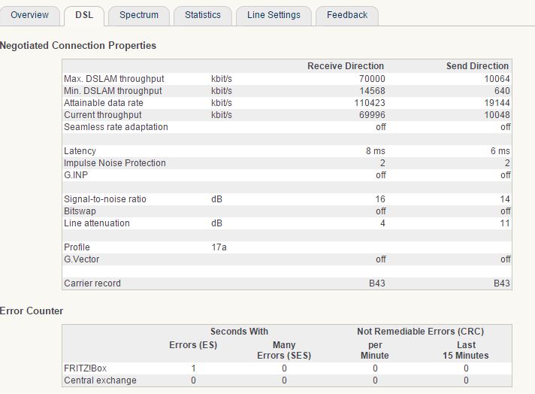Select the 8 ms latency value
The height and width of the screenshot is (394, 535).
click(375, 151)
